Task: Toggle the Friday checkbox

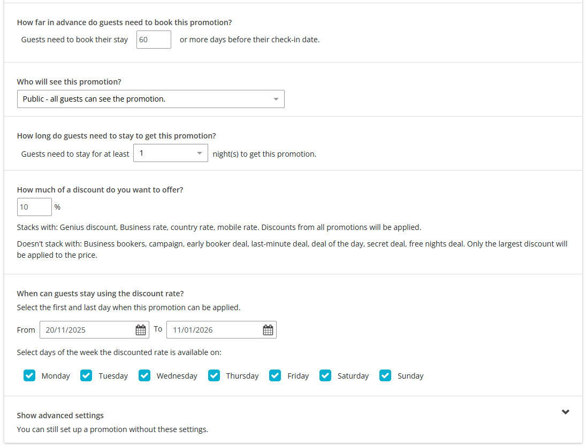Action: click(x=275, y=376)
